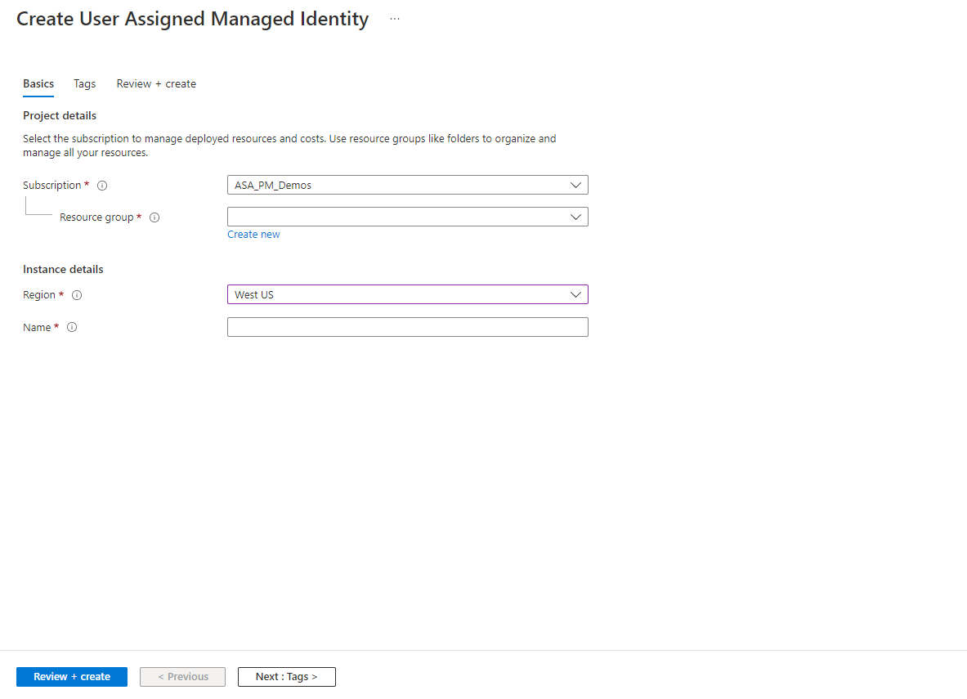Click the Create new resource group link
The image size is (967, 699).
tap(253, 234)
